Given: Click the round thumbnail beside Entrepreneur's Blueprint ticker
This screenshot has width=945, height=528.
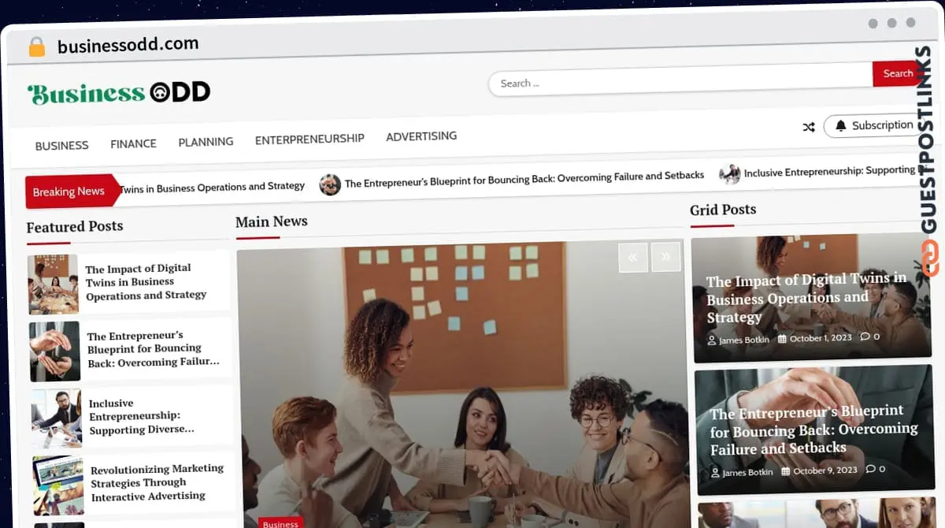Looking at the screenshot, I should coord(330,184).
